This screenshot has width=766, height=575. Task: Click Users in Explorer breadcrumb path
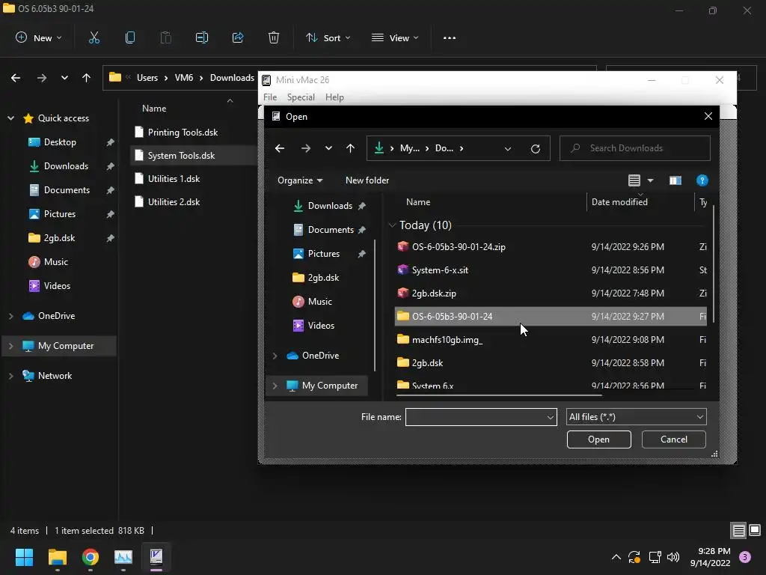(x=147, y=78)
